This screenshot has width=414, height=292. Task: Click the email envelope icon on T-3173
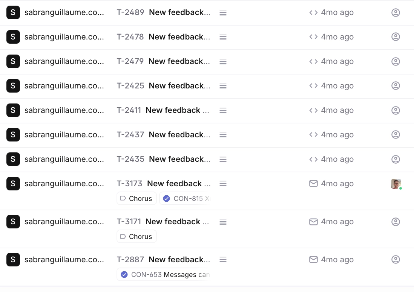click(313, 184)
